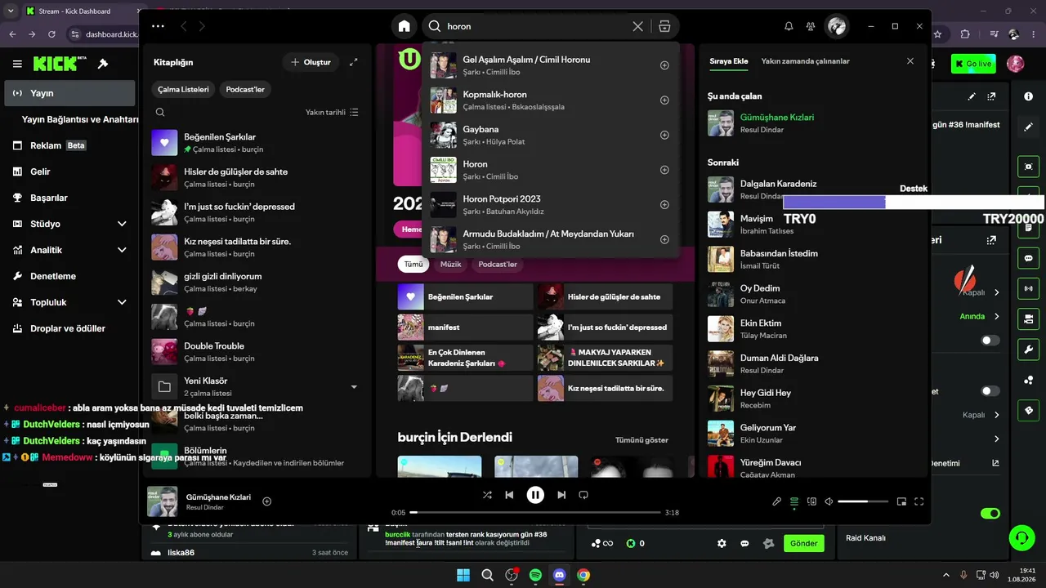Screen dimensions: 1046x588
Task: Add Gümüşhane Kızları to liked songs
Action: 266,501
